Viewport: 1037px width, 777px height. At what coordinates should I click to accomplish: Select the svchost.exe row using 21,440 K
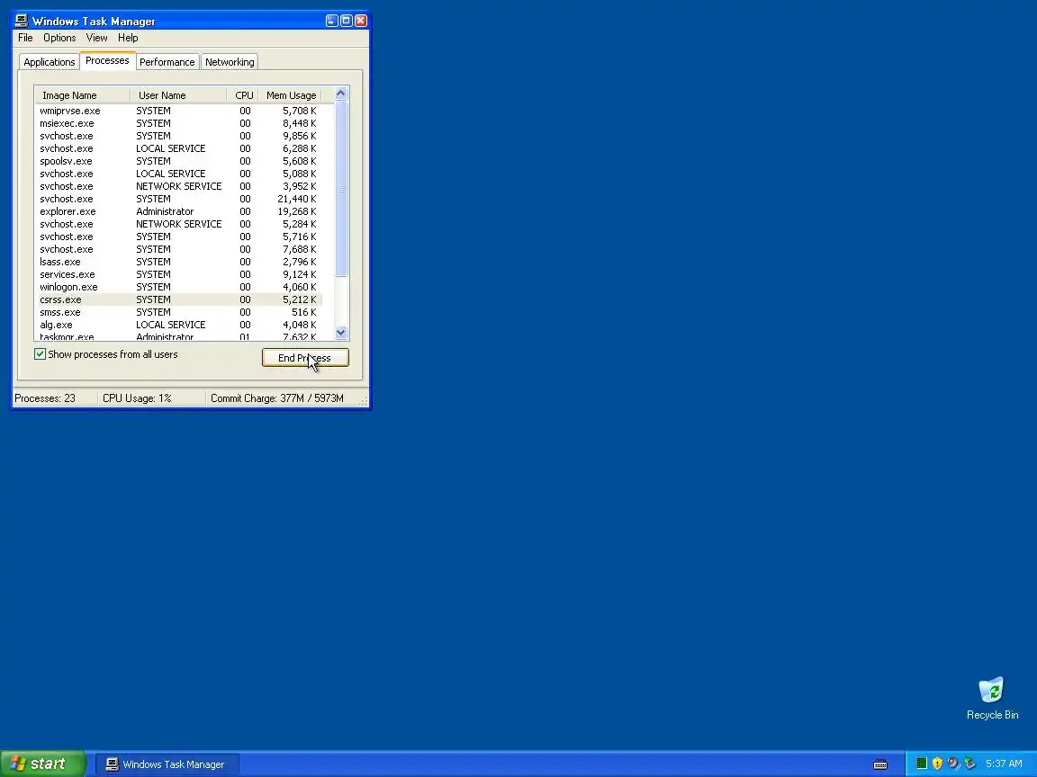178,199
